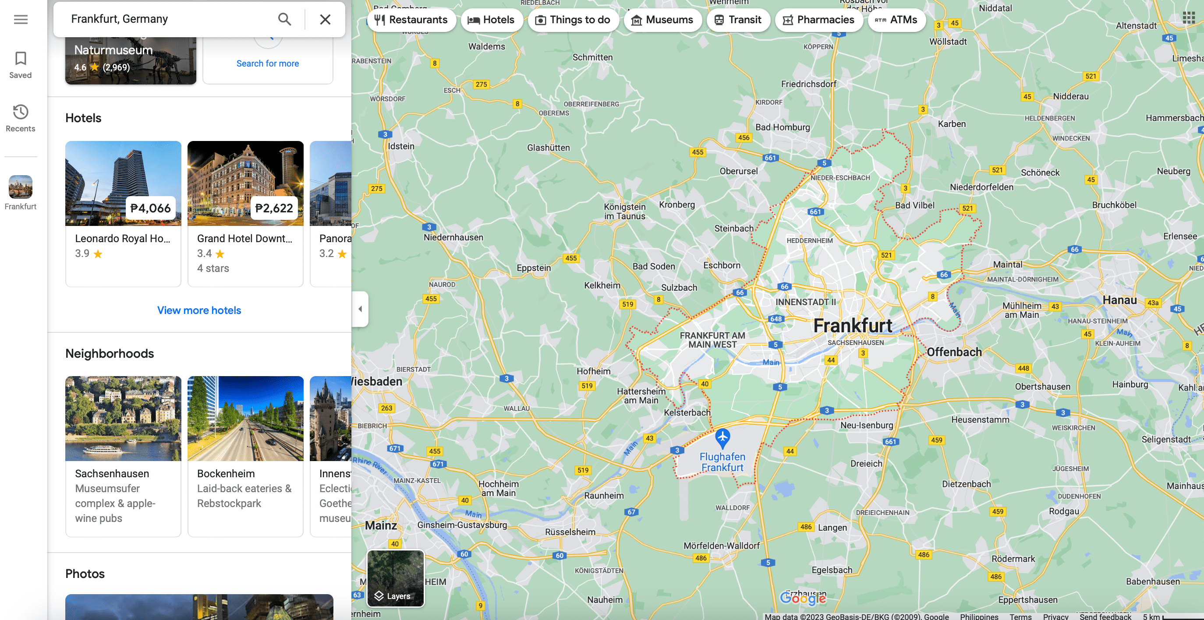1204x620 pixels.
Task: Toggle the Layers satellite view button
Action: pyautogui.click(x=395, y=578)
